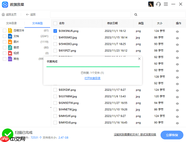Preview $IMH5JIF.png with its eye icon

(177, 117)
